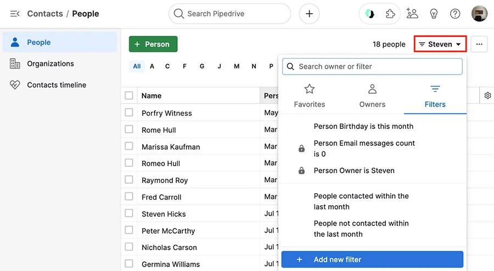Open contact Germina Williams

pos(171,264)
